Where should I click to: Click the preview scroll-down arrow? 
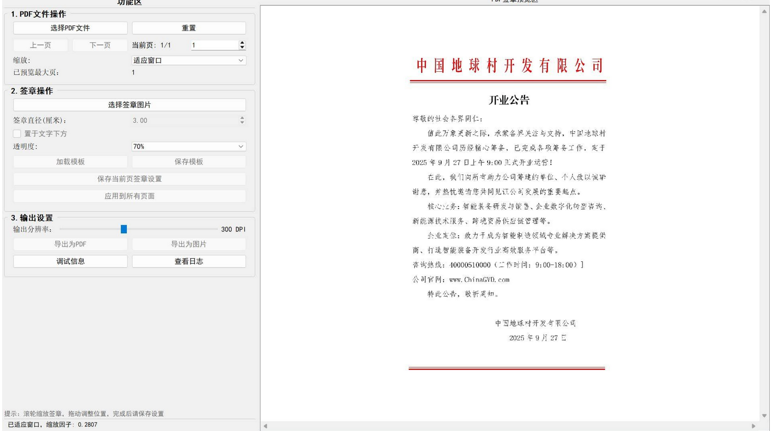(765, 416)
